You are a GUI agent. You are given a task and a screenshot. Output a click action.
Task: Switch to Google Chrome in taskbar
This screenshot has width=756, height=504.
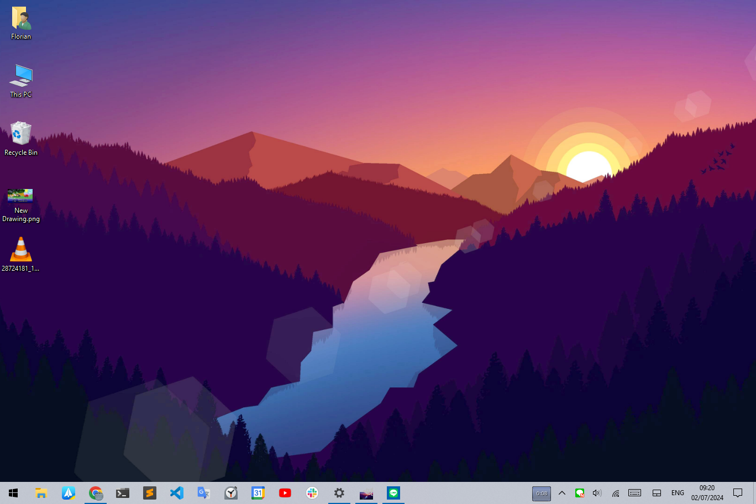coord(96,493)
